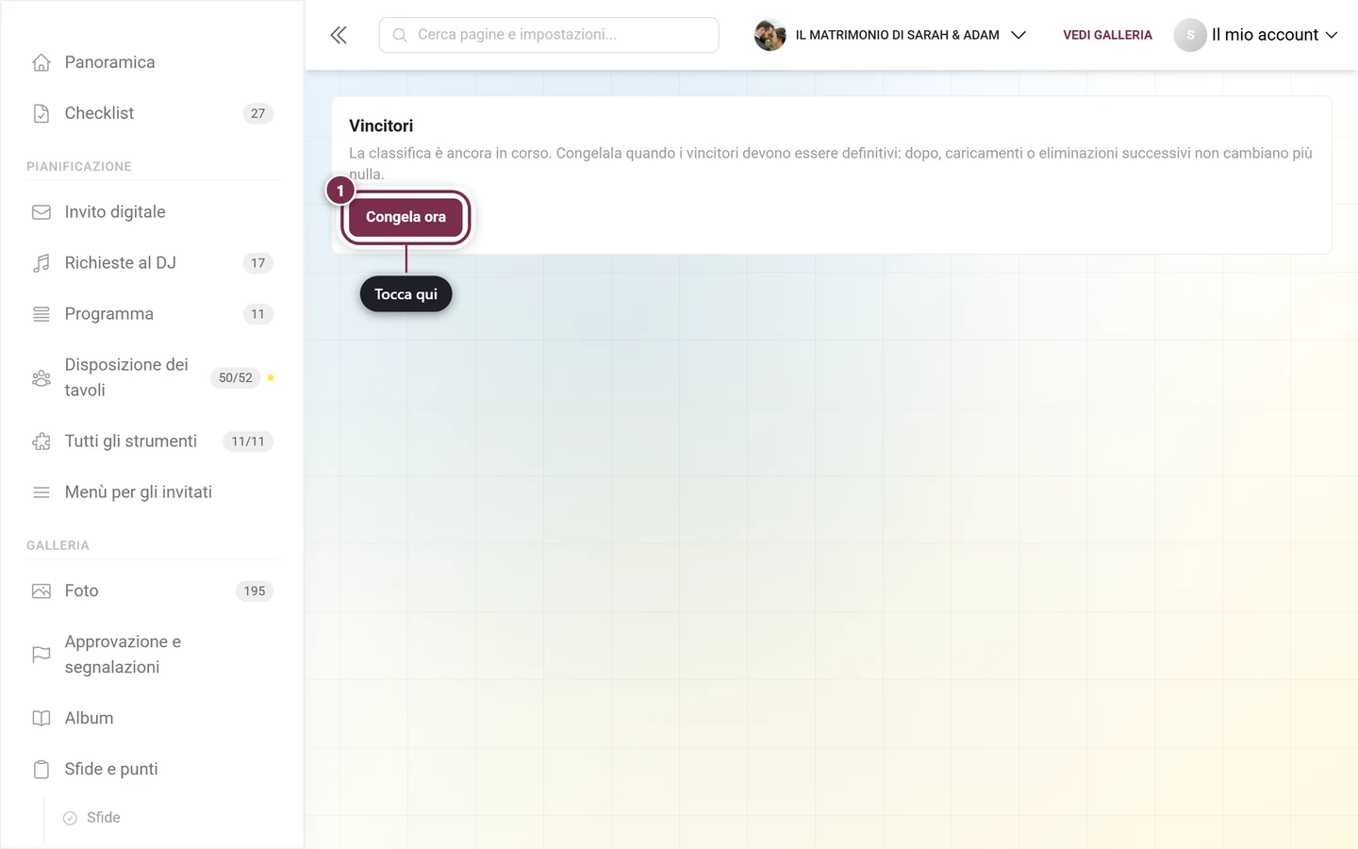The height and width of the screenshot is (849, 1358).
Task: Click the Album book icon
Action: tap(41, 718)
